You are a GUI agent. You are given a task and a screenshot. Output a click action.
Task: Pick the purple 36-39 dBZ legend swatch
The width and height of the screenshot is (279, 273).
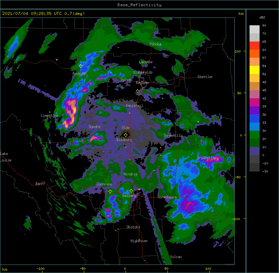[254, 111]
